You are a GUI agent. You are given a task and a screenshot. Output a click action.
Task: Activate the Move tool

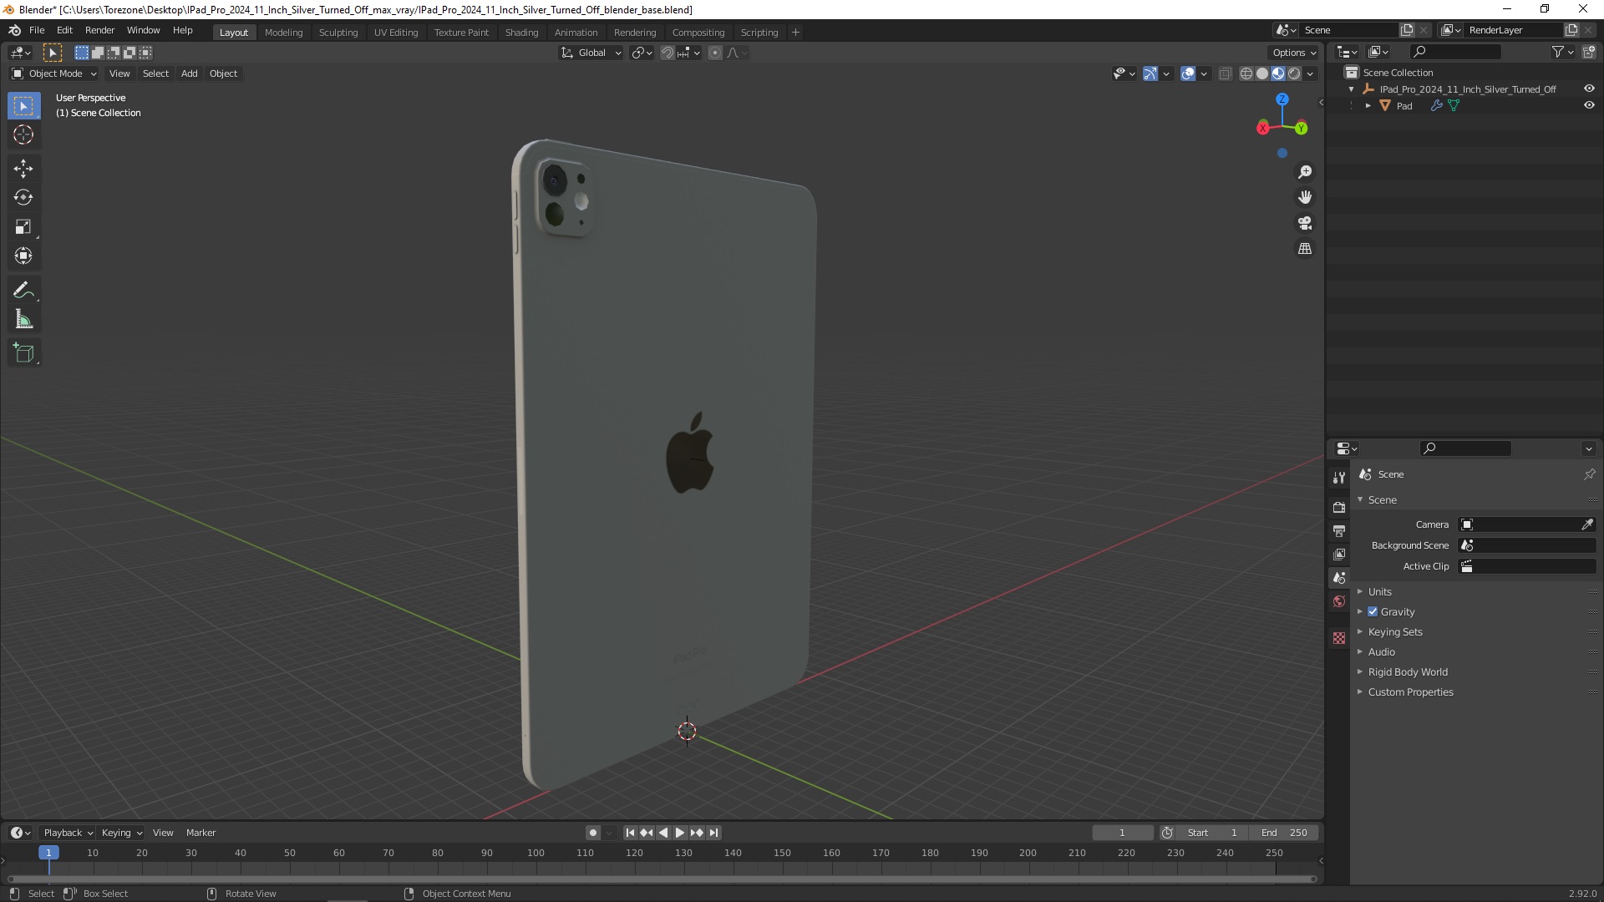click(23, 169)
